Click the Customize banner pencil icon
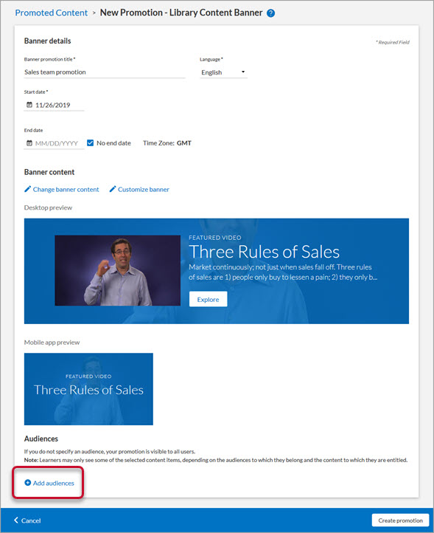434x533 pixels. 113,189
